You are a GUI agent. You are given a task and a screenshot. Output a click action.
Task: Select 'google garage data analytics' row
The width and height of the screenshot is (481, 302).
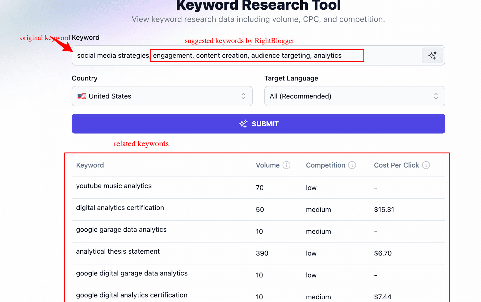pos(121,230)
